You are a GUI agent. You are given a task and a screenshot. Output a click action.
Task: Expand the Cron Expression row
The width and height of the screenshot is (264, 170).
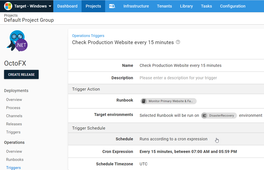[x=166, y=152]
